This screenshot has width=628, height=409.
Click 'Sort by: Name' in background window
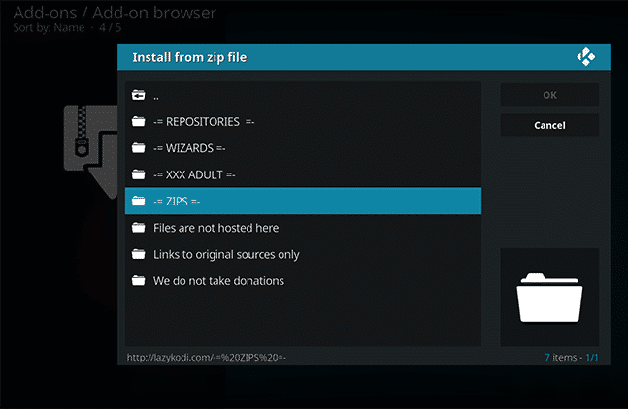click(49, 27)
